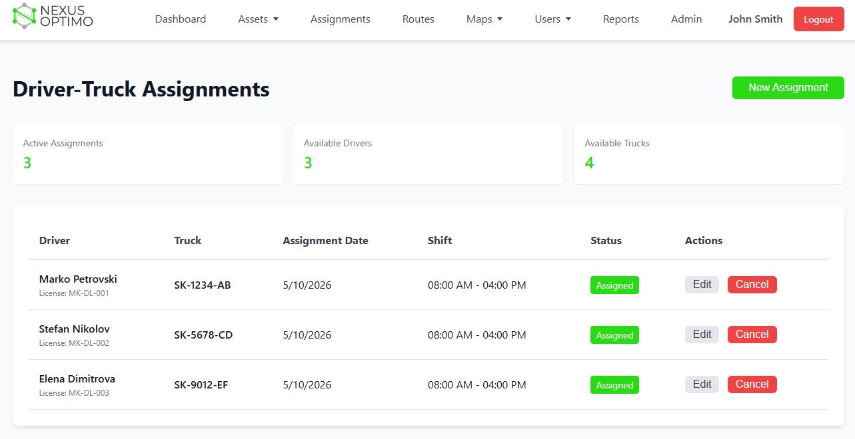Screen dimensions: 855x439
Task: Click the Truck column header
Action: click(188, 241)
